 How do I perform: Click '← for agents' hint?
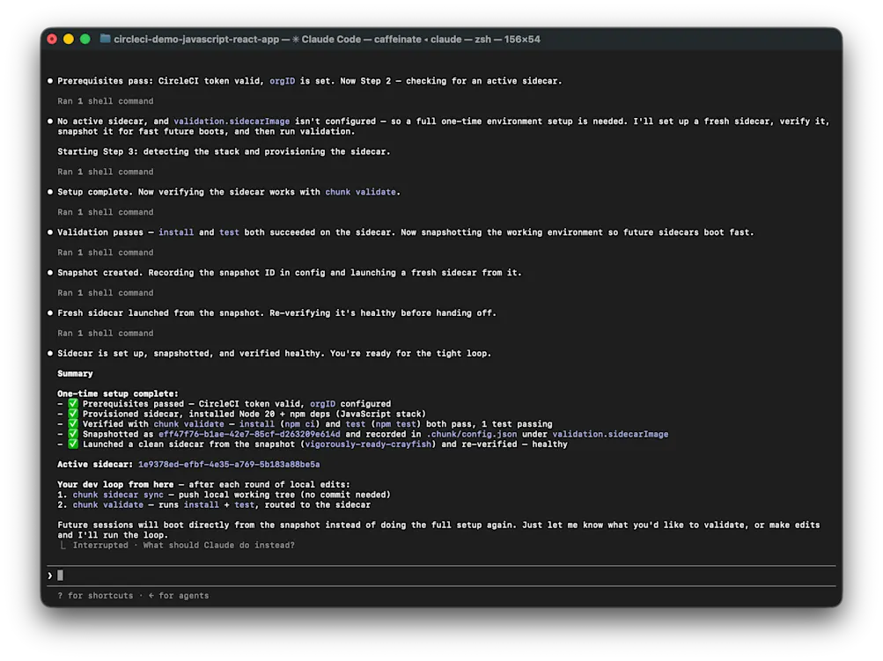click(179, 596)
